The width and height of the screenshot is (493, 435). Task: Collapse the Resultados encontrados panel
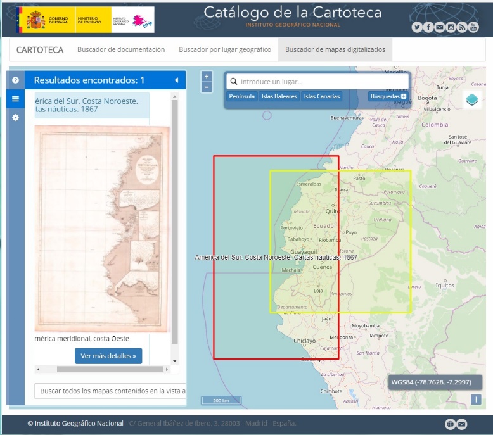[x=176, y=80]
